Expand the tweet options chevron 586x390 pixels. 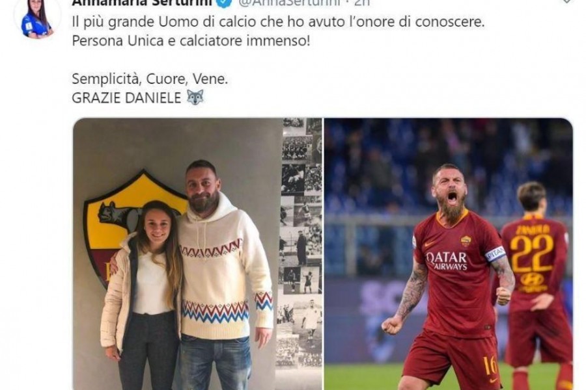[567, 1]
